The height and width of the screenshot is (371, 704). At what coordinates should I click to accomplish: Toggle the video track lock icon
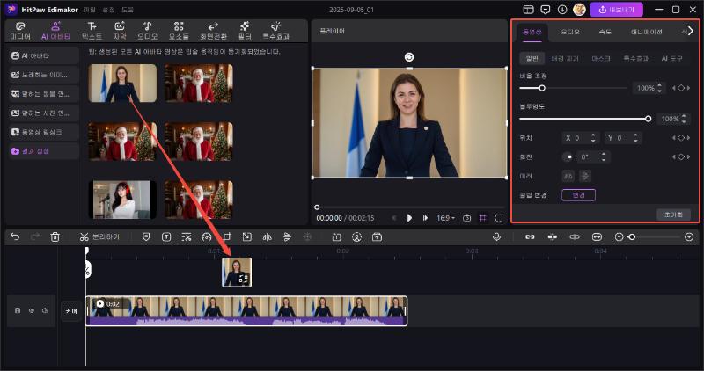coord(18,310)
